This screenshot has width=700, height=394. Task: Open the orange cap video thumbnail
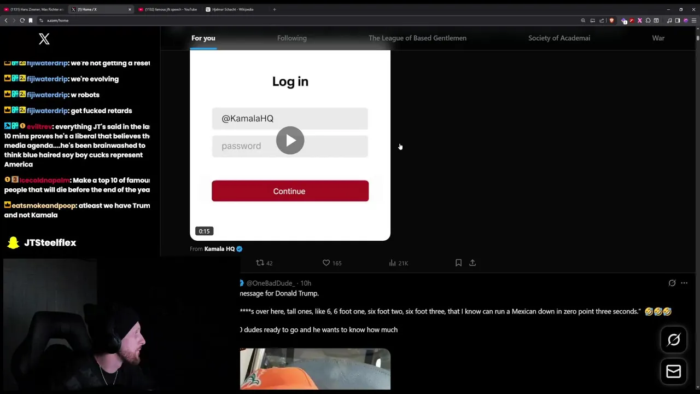pos(315,369)
